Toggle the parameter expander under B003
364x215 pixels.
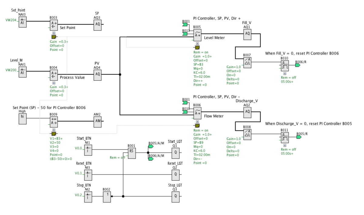click(54, 33)
